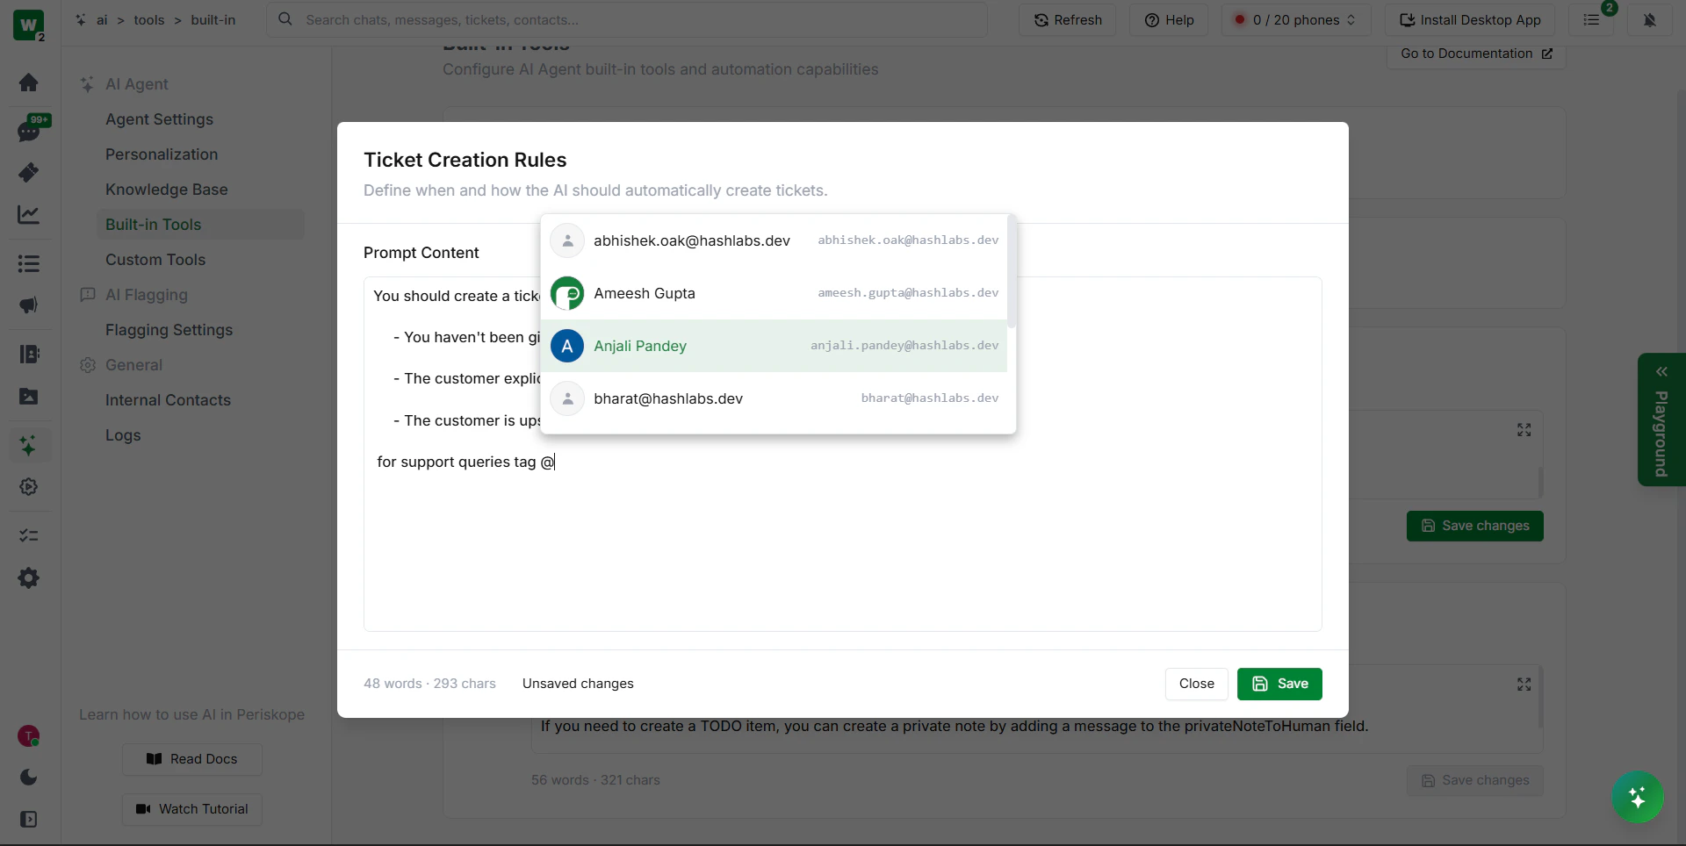Click the '48 words · 293 chars' counter
This screenshot has width=1686, height=846.
click(429, 684)
